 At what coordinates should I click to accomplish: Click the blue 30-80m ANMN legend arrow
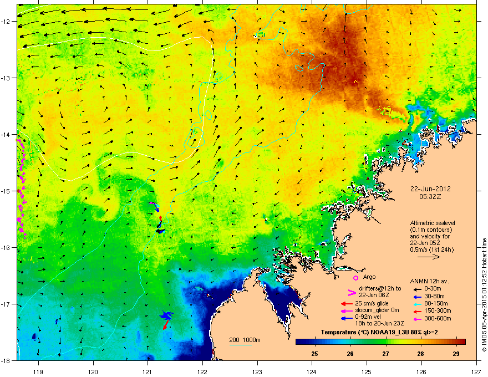point(418,297)
